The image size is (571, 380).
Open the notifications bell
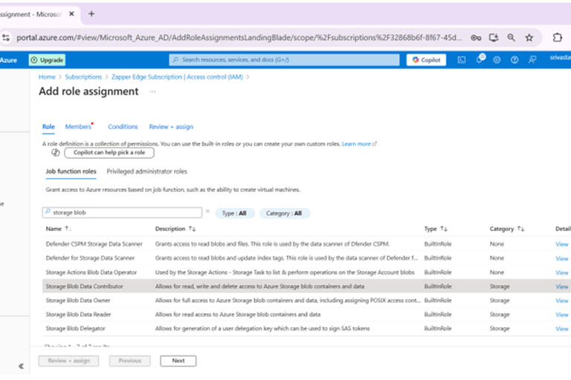[x=480, y=59]
